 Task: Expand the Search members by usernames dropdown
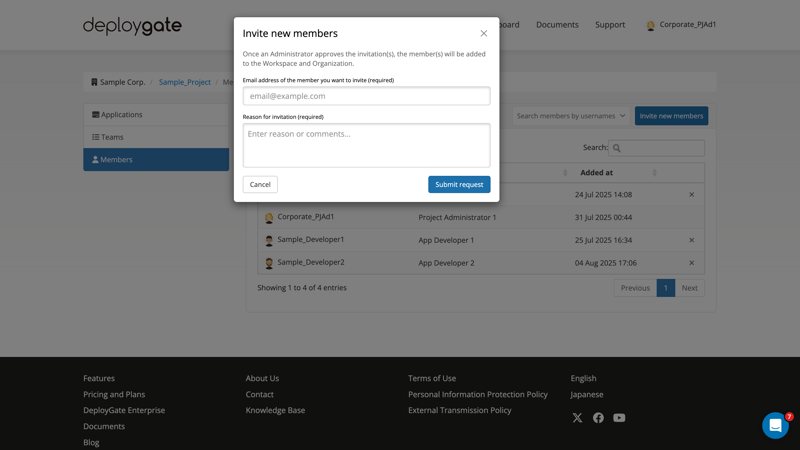point(571,116)
